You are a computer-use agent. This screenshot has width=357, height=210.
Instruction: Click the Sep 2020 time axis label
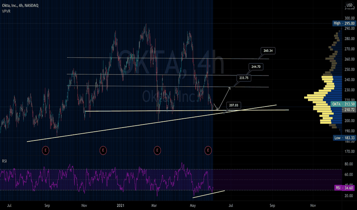point(47,205)
